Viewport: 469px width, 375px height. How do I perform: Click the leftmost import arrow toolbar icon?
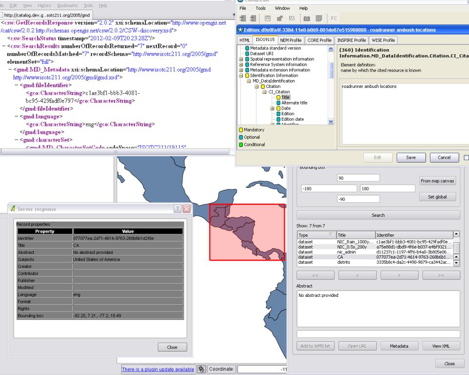243,18
